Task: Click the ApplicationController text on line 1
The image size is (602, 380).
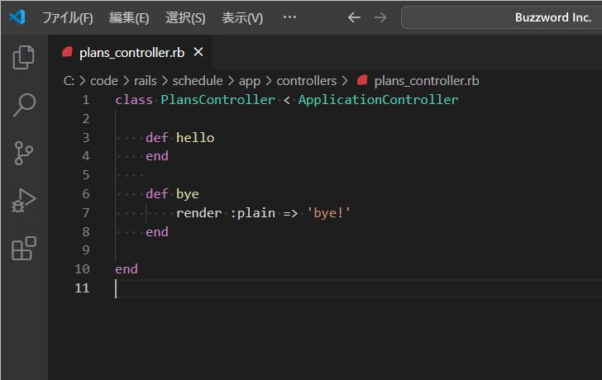Action: (x=378, y=100)
